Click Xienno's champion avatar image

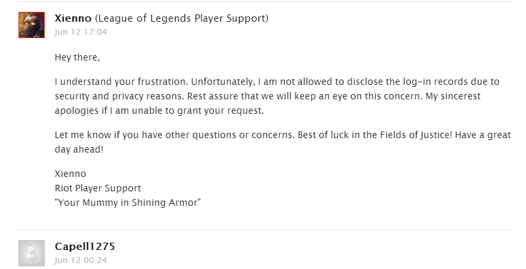click(x=31, y=24)
